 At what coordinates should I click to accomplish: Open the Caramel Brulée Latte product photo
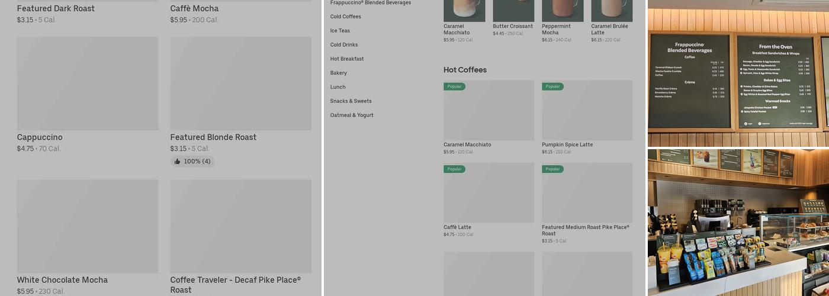pos(612,11)
